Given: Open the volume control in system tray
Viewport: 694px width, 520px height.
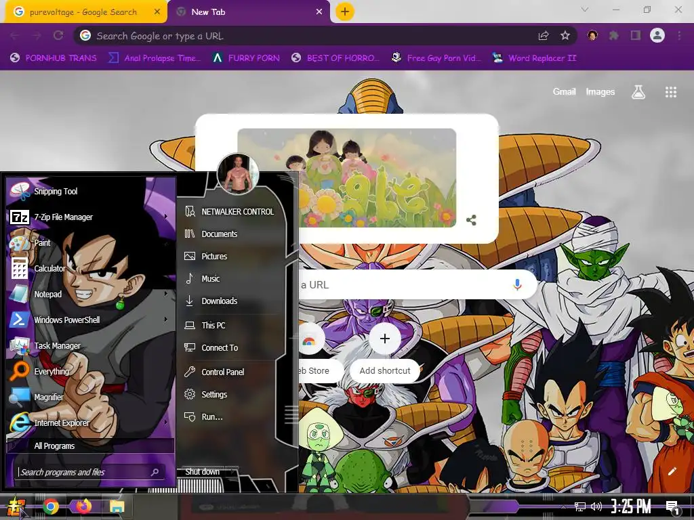Looking at the screenshot, I should [x=596, y=506].
